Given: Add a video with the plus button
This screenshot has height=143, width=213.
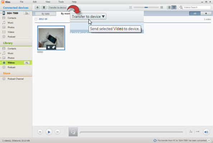Looking at the screenshot, I should tap(37, 7).
